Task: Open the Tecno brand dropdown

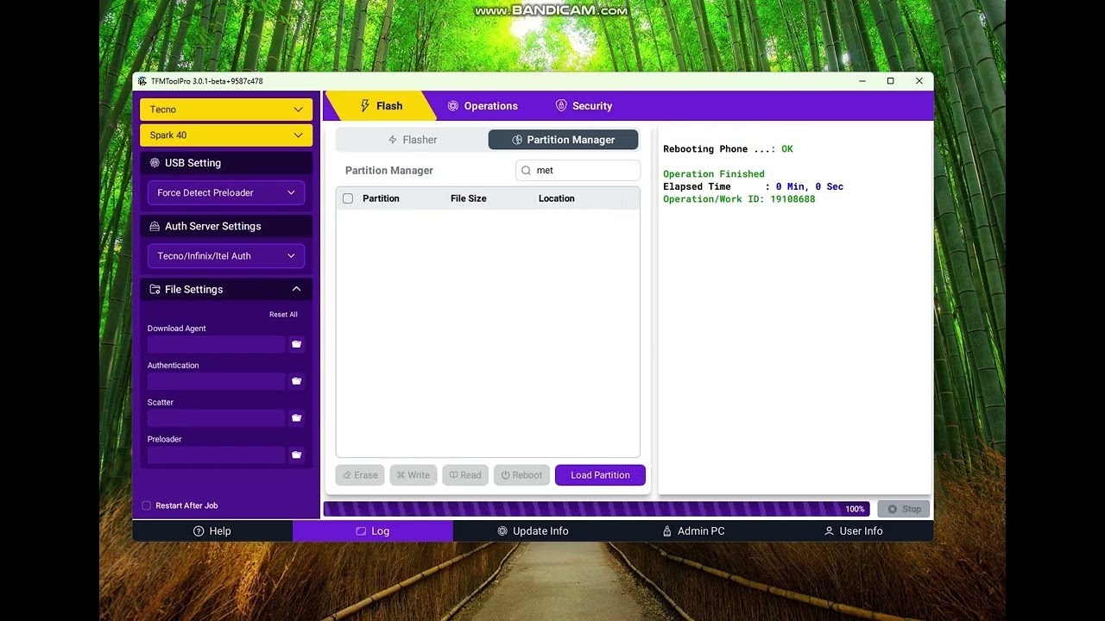Action: [226, 110]
